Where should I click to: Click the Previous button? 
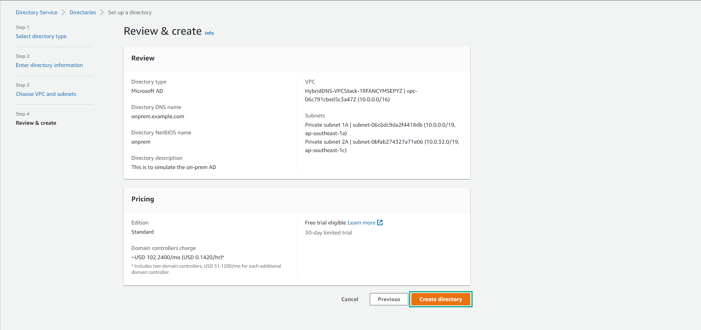[x=389, y=299]
